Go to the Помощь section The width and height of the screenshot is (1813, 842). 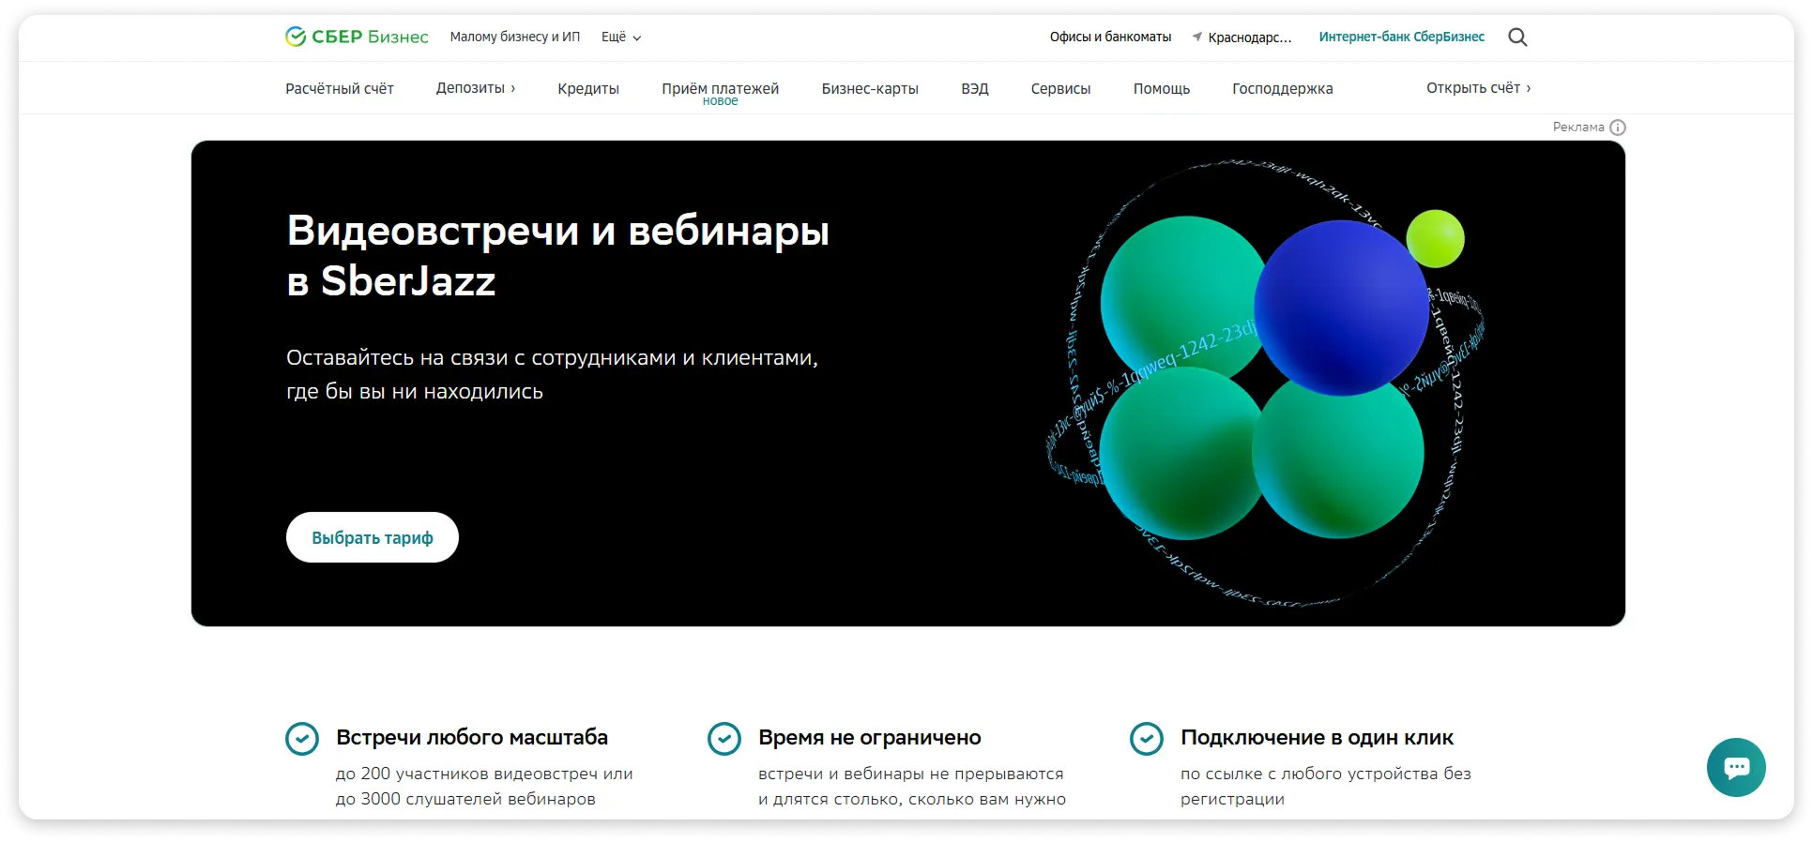(1162, 88)
